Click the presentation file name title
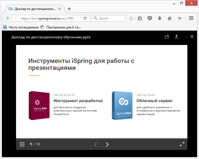Screen dimensions: 199x159 click(x=51, y=37)
